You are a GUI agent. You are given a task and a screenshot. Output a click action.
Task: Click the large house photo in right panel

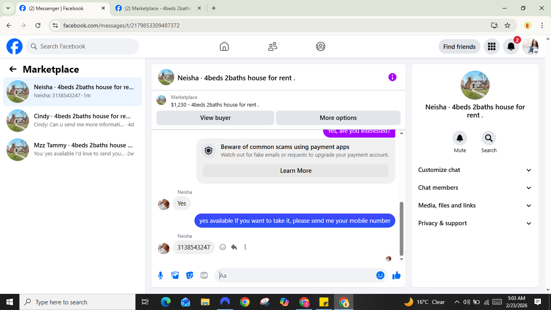[x=475, y=85]
